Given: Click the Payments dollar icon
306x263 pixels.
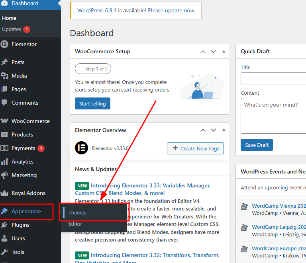Looking at the screenshot, I should [x=4, y=148].
